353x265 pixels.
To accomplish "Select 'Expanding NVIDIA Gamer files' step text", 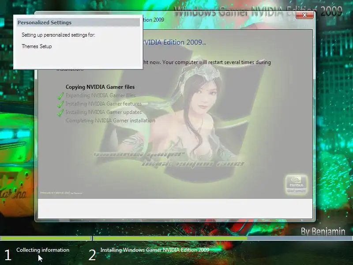I will pyautogui.click(x=101, y=95).
